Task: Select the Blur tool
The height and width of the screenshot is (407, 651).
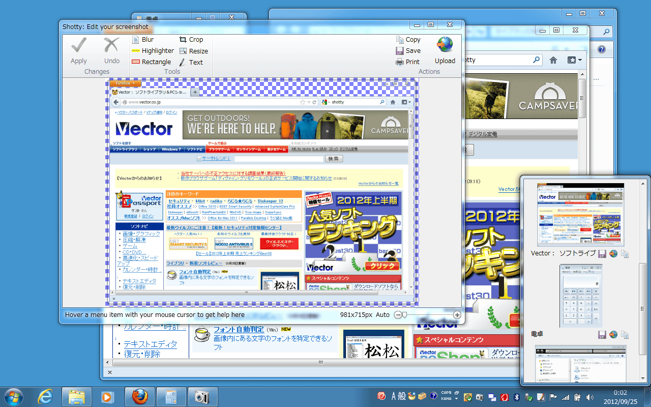Action: [x=143, y=39]
